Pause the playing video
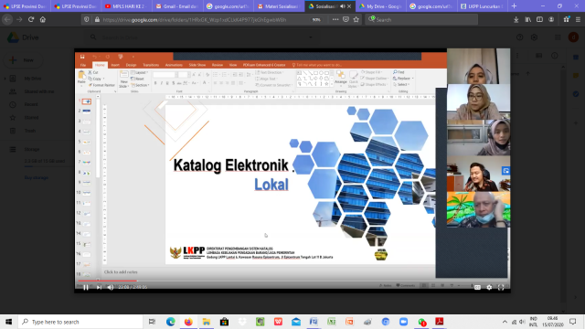The height and width of the screenshot is (329, 585). [86, 287]
